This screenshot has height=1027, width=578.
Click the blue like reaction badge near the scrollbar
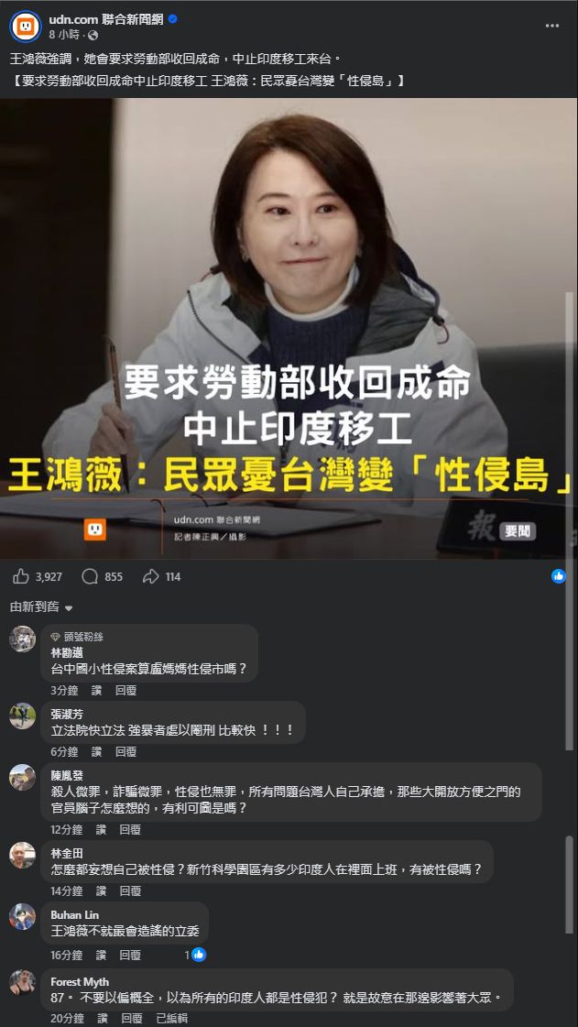pos(559,576)
